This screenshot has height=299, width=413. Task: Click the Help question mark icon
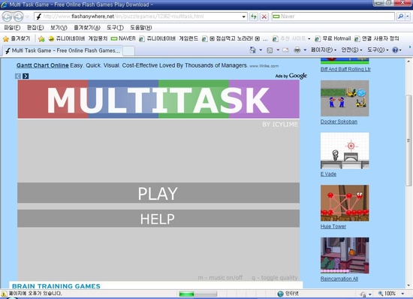[395, 50]
